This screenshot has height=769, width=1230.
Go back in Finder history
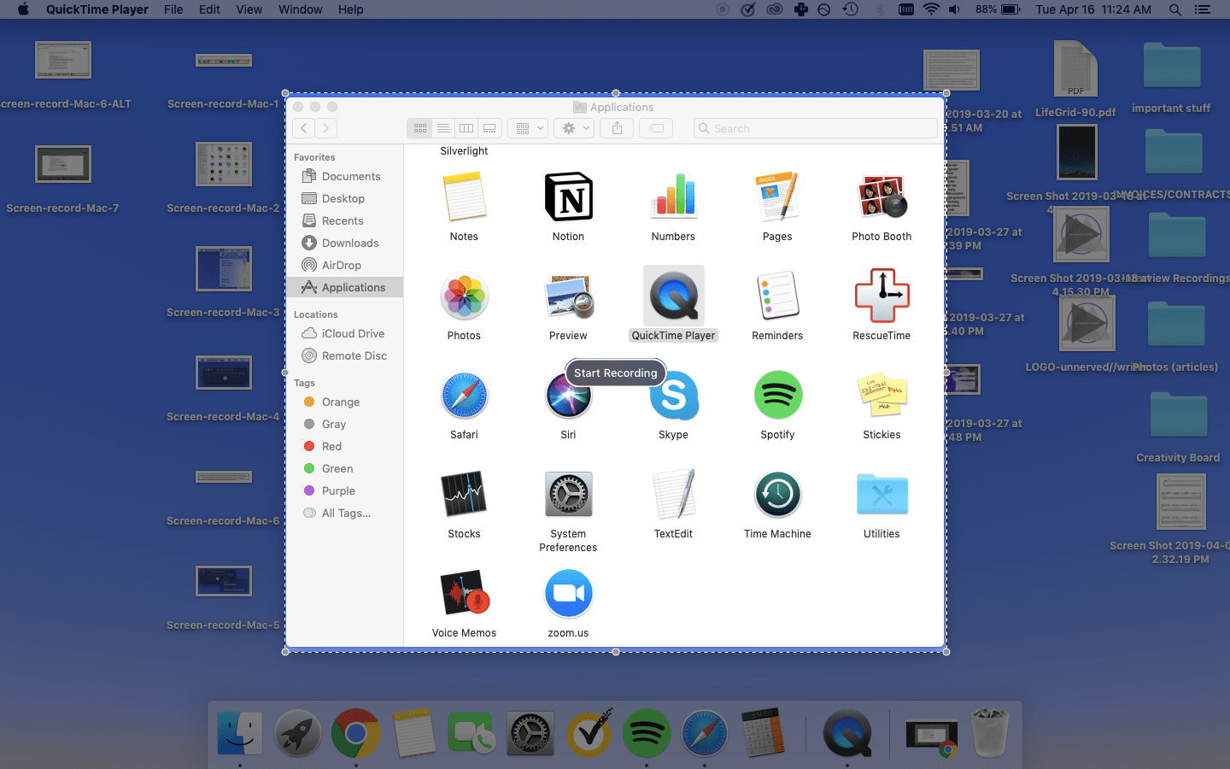(303, 128)
